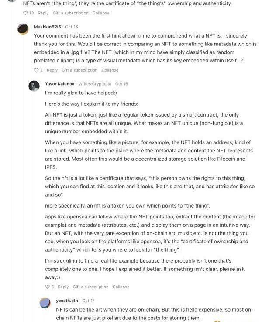Reply to Mushkin82i6's comment
The image size is (262, 322).
point(52,70)
